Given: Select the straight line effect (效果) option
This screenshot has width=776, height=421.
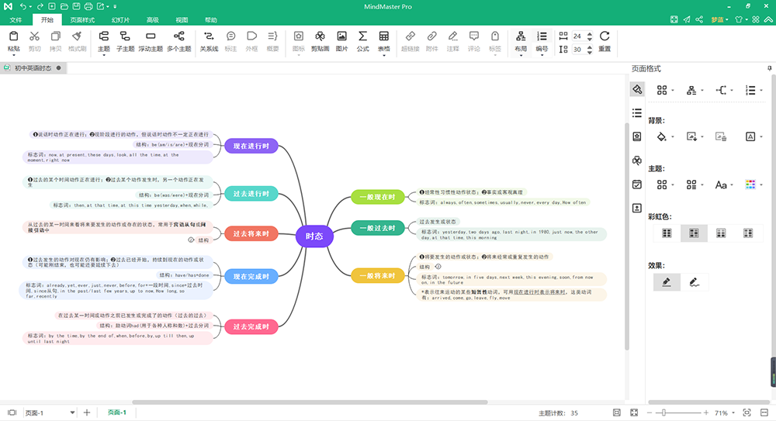Looking at the screenshot, I should point(667,282).
